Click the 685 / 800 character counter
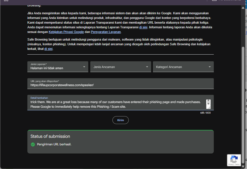The height and width of the screenshot is (169, 247). click(205, 113)
